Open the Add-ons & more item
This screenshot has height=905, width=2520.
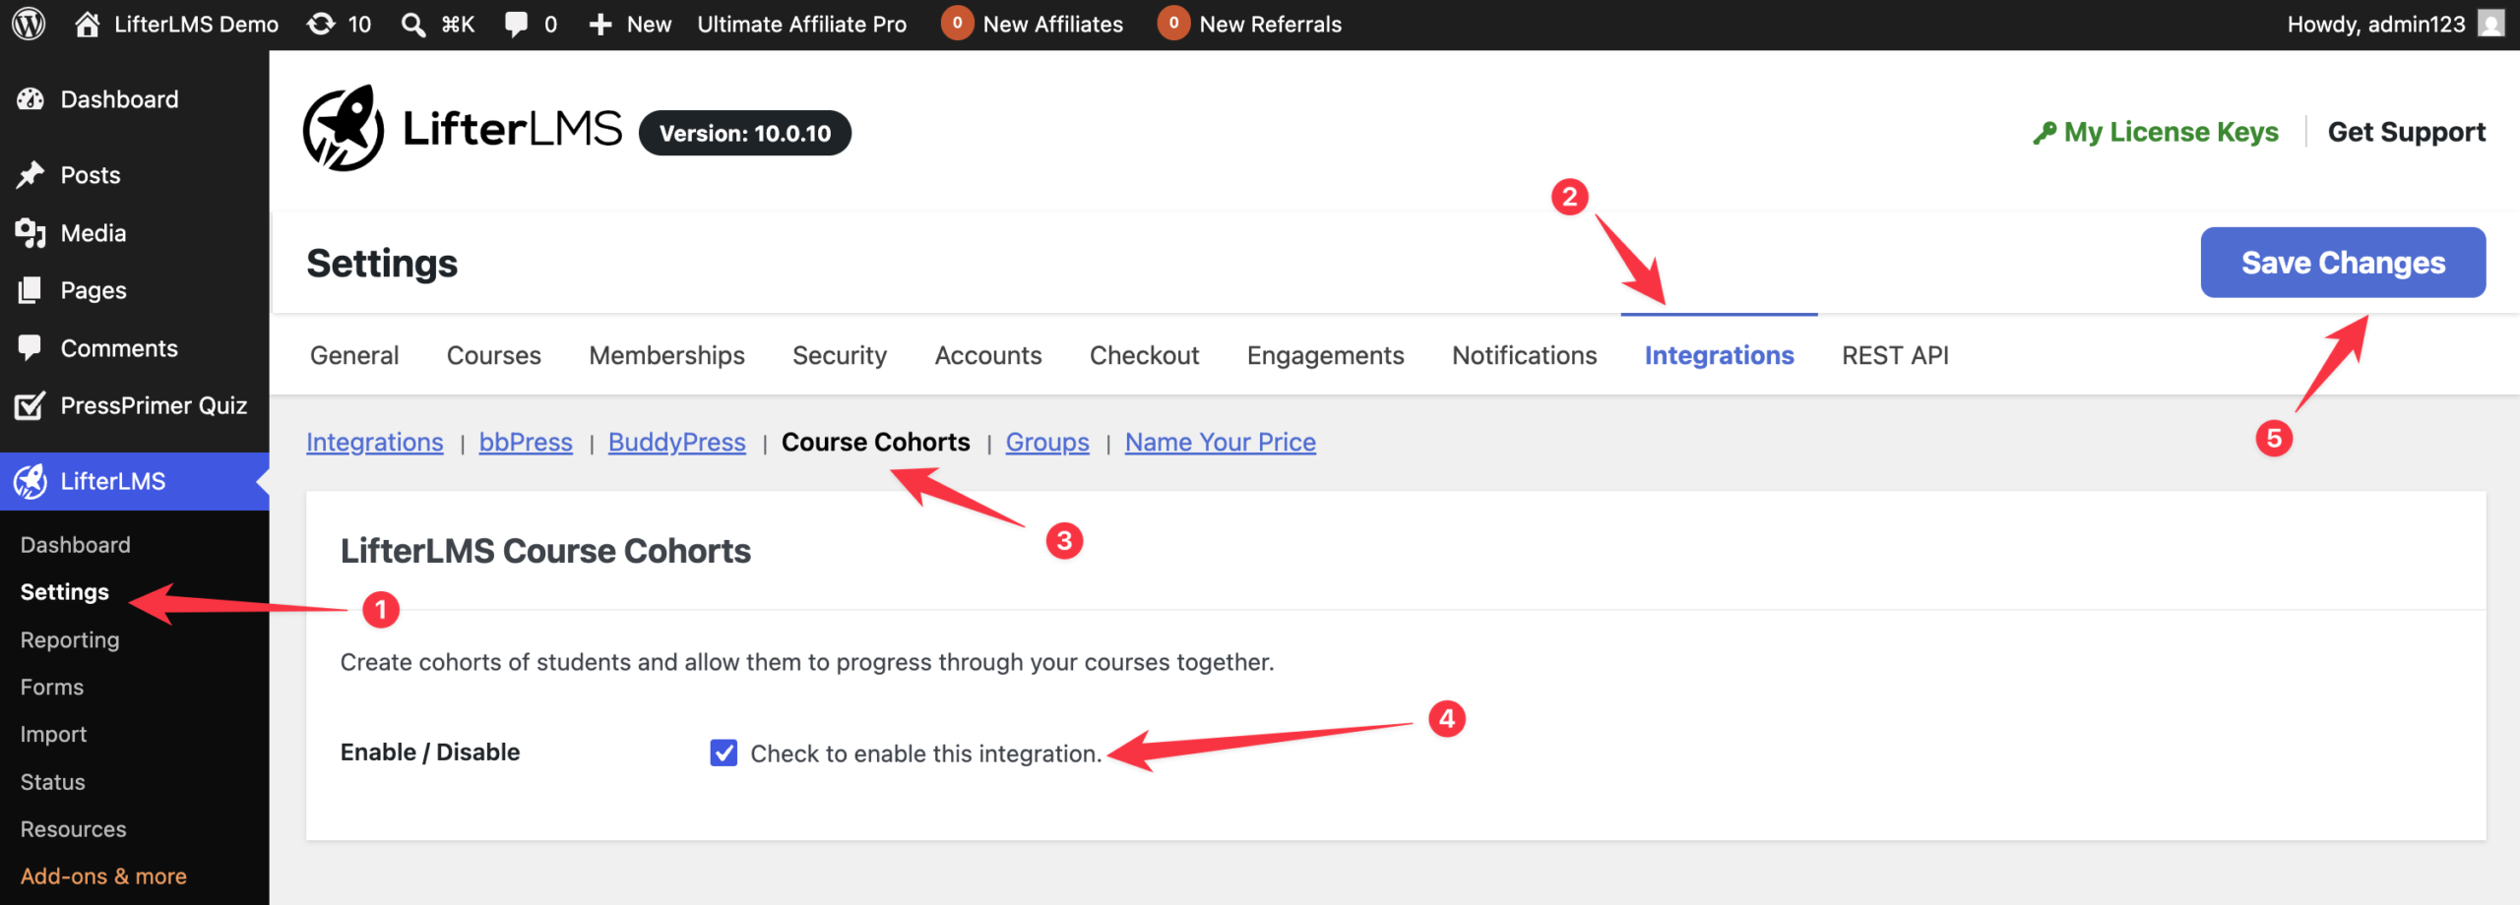[103, 876]
